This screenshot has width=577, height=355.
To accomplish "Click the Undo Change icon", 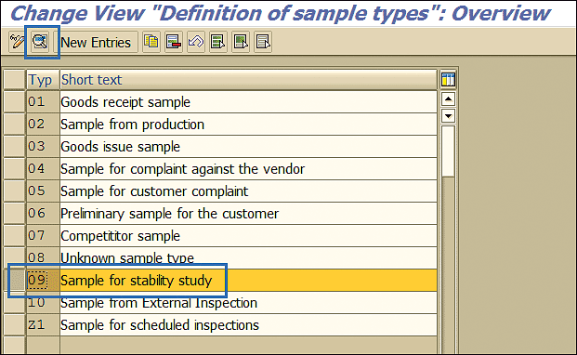I will click(196, 42).
